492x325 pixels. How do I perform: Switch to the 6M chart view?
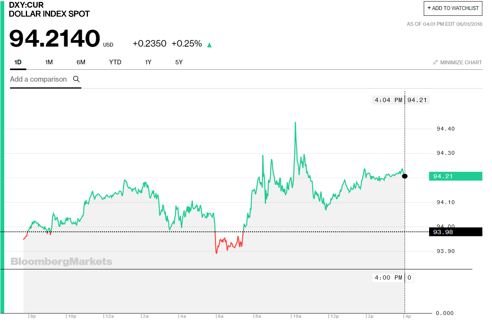(x=81, y=62)
